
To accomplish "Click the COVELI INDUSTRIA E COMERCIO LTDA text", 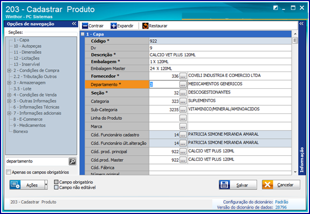I will [x=224, y=75].
